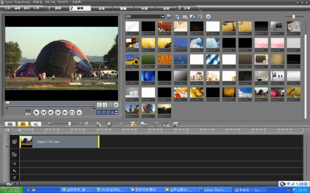The image size is (310, 193).
Task: Open the 效果 step tab
Action: [102, 8]
